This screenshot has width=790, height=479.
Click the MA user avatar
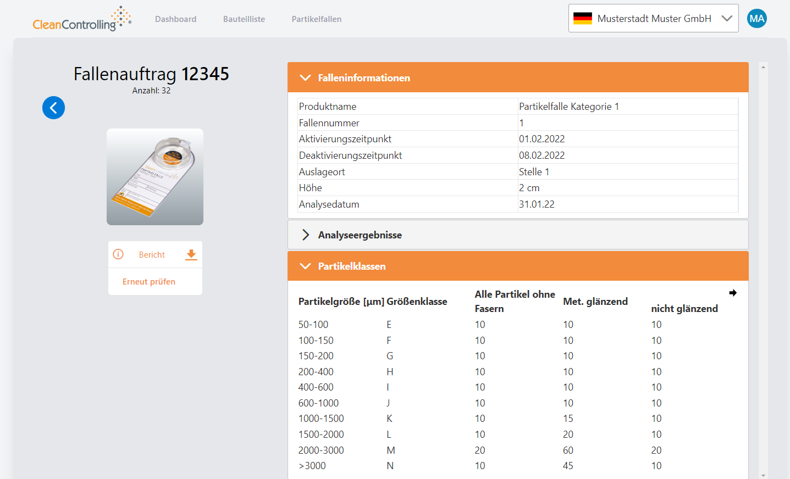coord(756,19)
